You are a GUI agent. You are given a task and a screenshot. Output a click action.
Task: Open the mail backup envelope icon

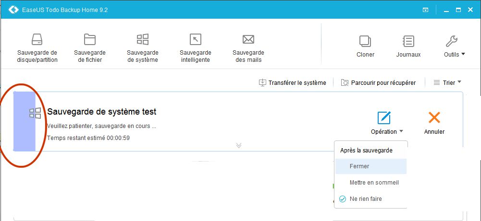248,40
